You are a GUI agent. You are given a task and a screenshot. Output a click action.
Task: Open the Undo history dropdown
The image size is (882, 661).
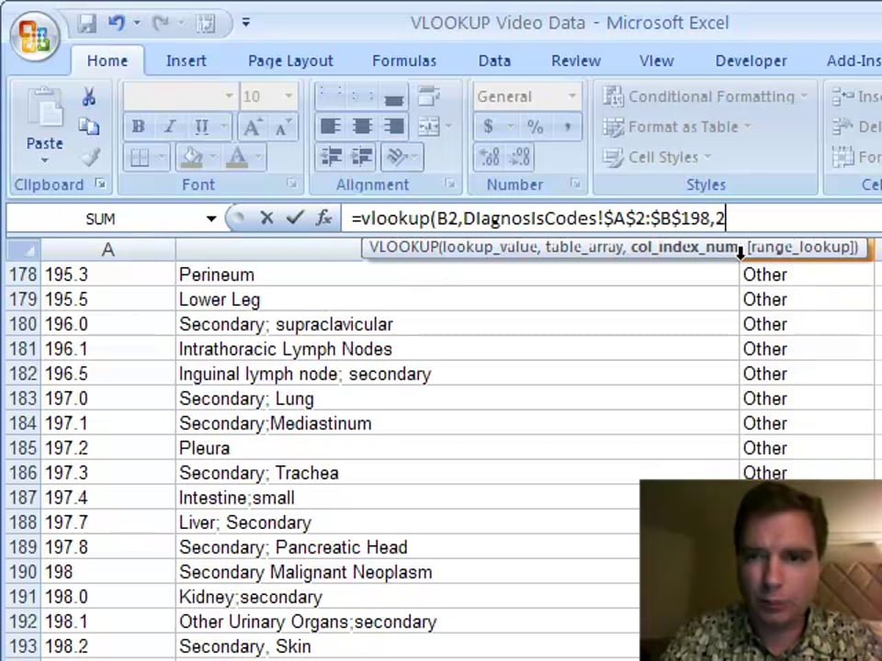pyautogui.click(x=137, y=23)
